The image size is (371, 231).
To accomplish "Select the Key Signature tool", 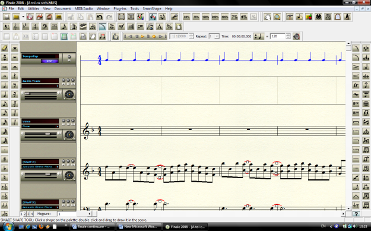I will tap(26, 27).
